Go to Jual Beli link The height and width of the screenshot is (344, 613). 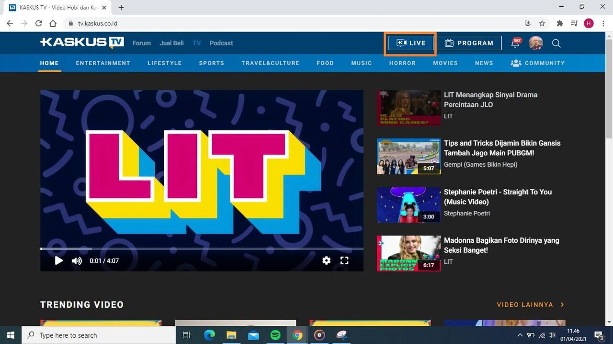pyautogui.click(x=171, y=43)
